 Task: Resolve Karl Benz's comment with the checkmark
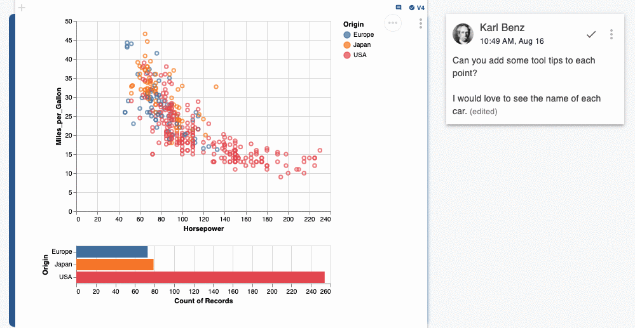pos(591,34)
